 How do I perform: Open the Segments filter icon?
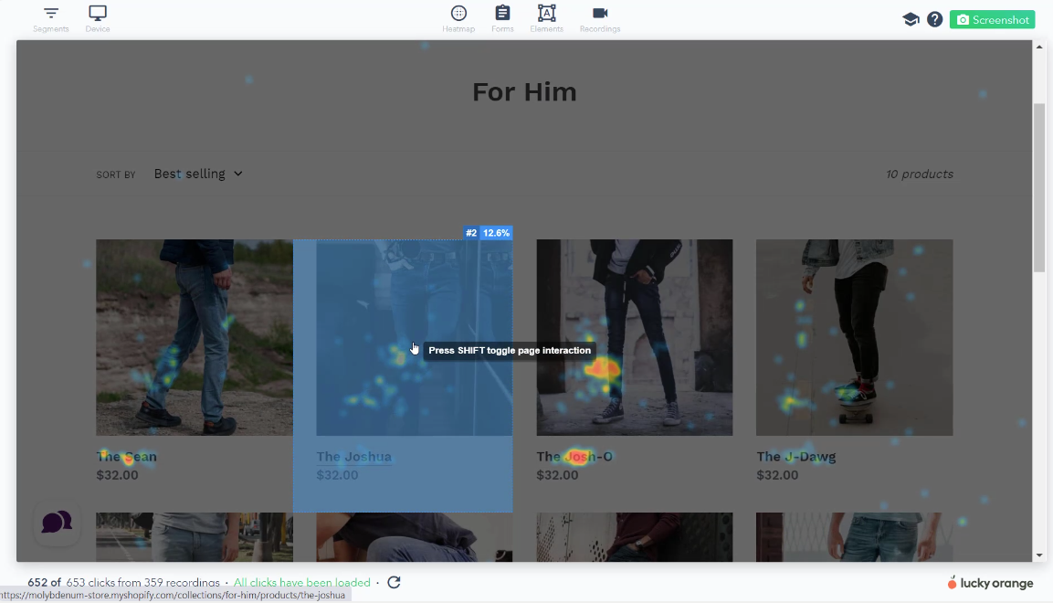[51, 19]
